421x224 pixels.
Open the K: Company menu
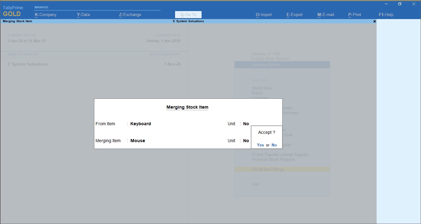(x=46, y=14)
